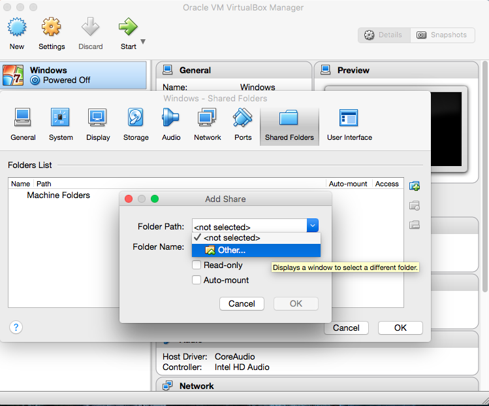489x406 pixels.
Task: Open the Display settings category
Action: (98, 125)
